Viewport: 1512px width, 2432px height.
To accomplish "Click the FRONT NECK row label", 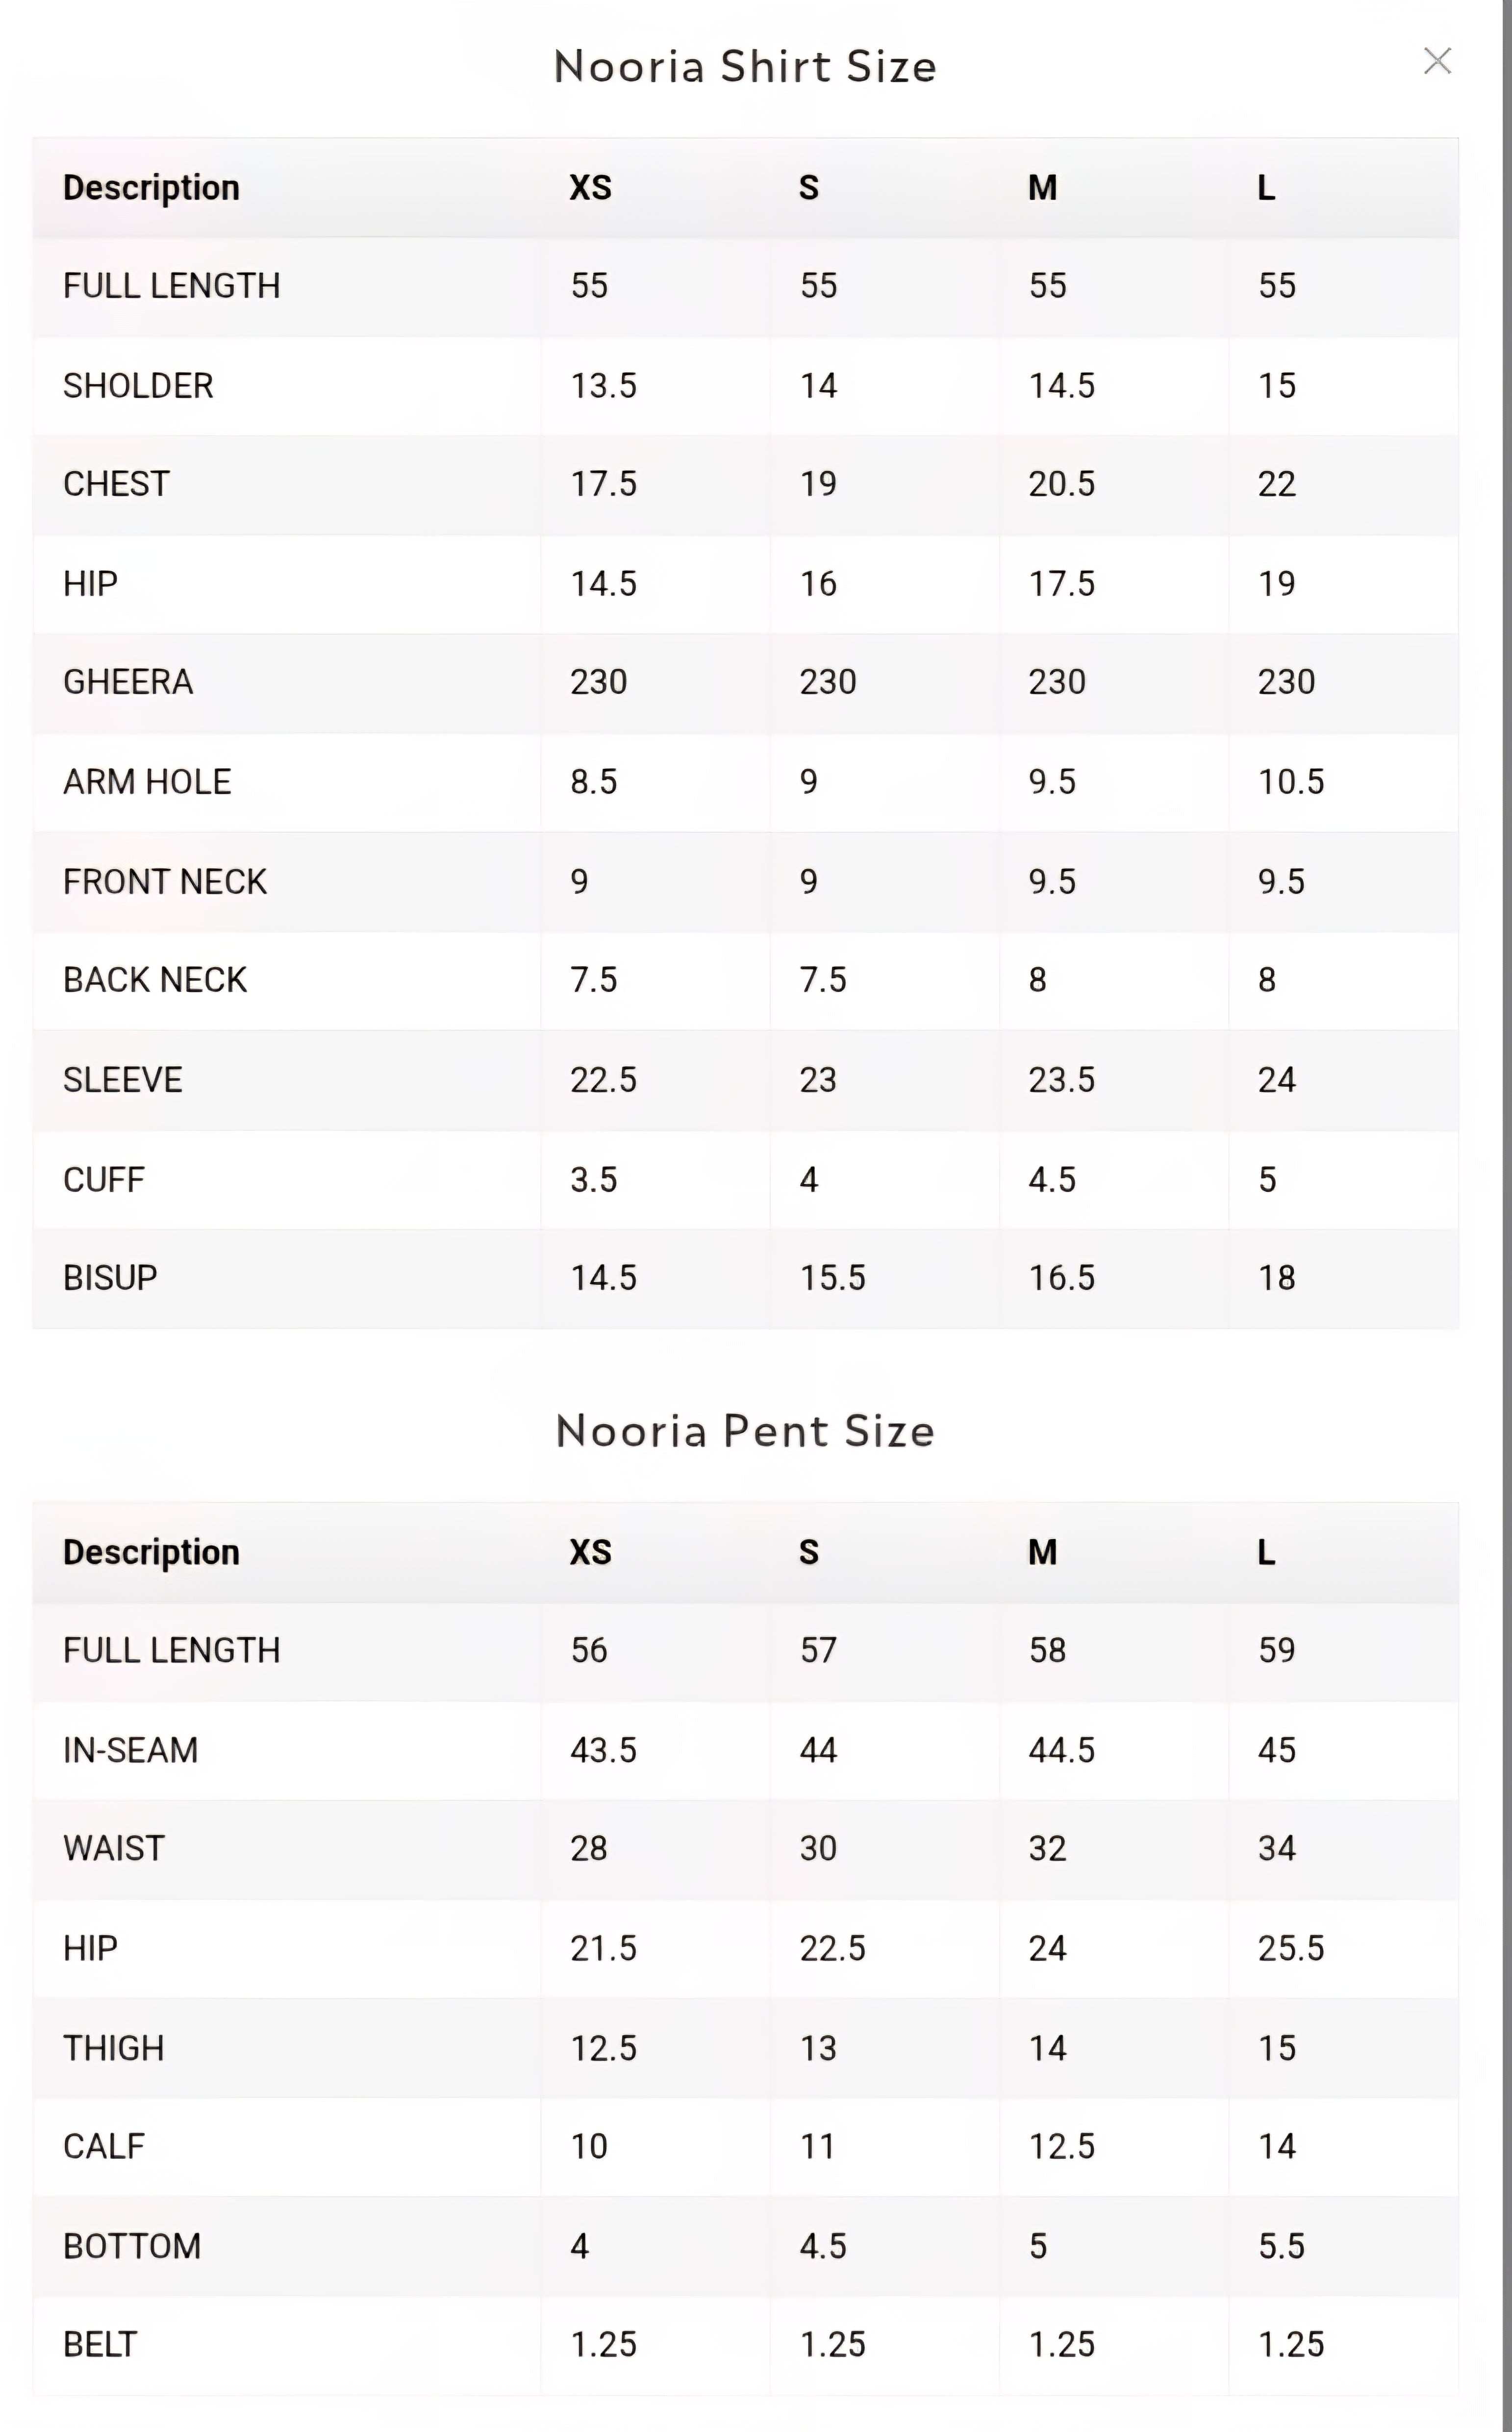I will coord(165,882).
